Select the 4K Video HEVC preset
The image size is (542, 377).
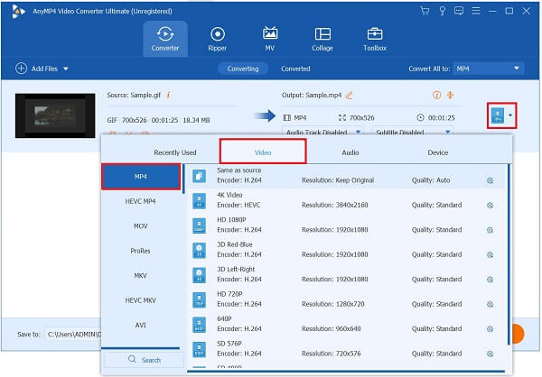click(x=347, y=200)
